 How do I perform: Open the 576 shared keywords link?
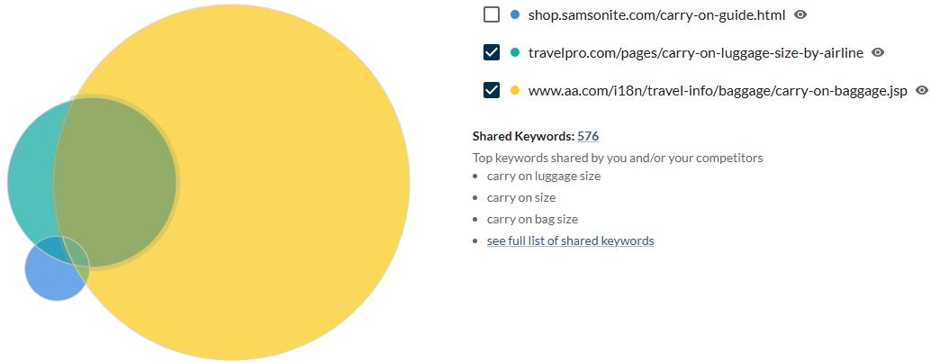coord(588,136)
